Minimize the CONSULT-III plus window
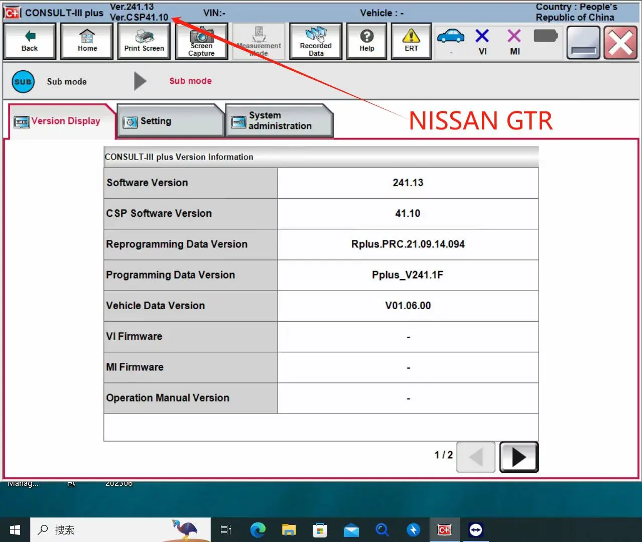 (x=583, y=43)
